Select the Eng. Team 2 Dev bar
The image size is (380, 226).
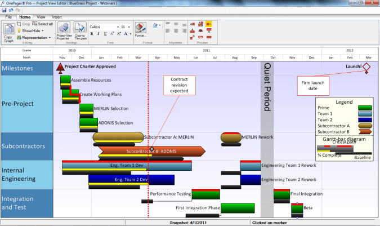(131, 180)
